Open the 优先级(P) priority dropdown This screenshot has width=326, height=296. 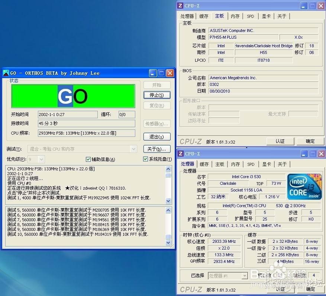tap(41, 160)
